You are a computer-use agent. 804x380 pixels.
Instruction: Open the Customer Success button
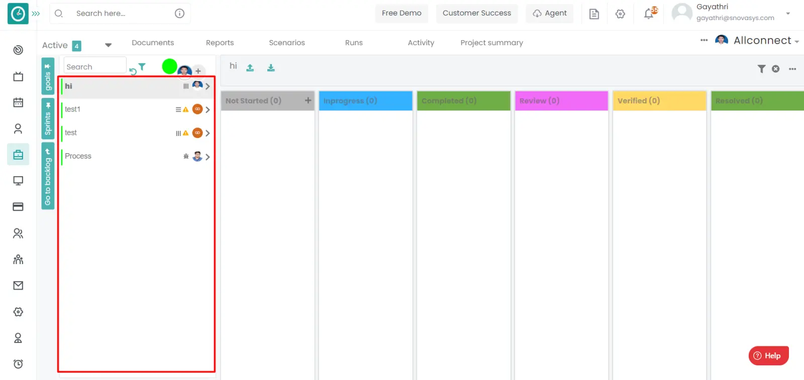pos(477,13)
